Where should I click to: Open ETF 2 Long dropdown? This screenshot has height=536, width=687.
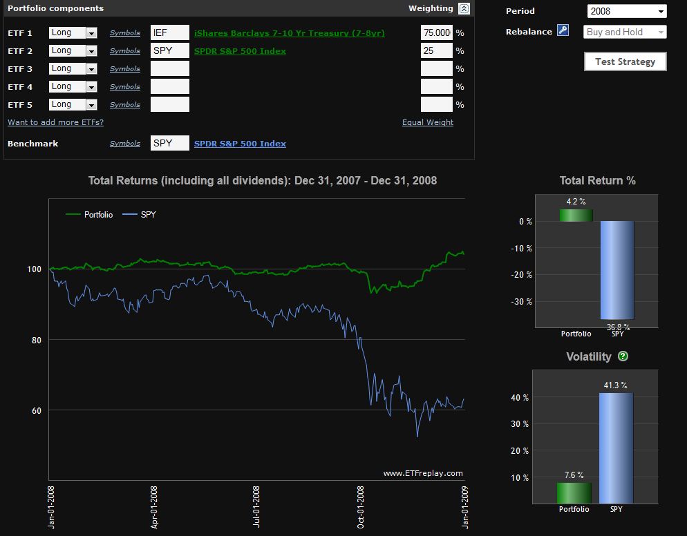[x=73, y=50]
